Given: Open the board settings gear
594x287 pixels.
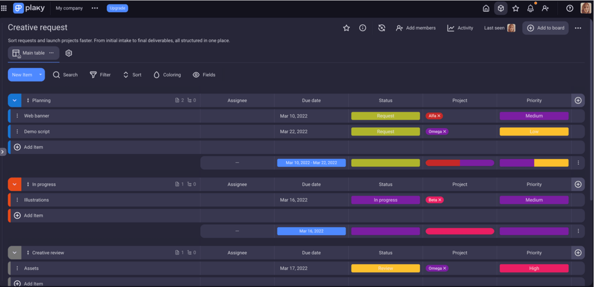Looking at the screenshot, I should (x=69, y=53).
